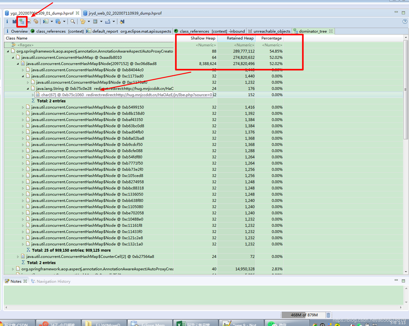Sort by Percentage column header
This screenshot has height=326, width=409.
(270, 38)
